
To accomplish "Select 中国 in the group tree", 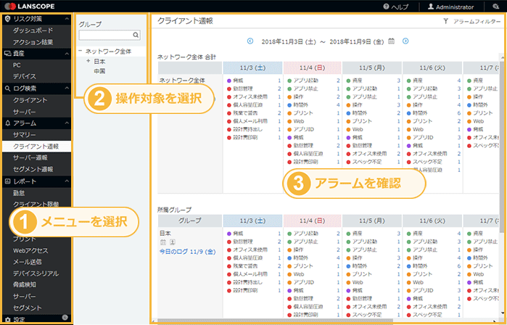I will point(99,71).
